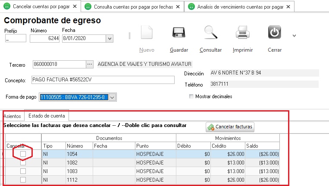This screenshot has width=329, height=186.
Task: Click the Teléfono value 3817111
Action: coord(264,84)
